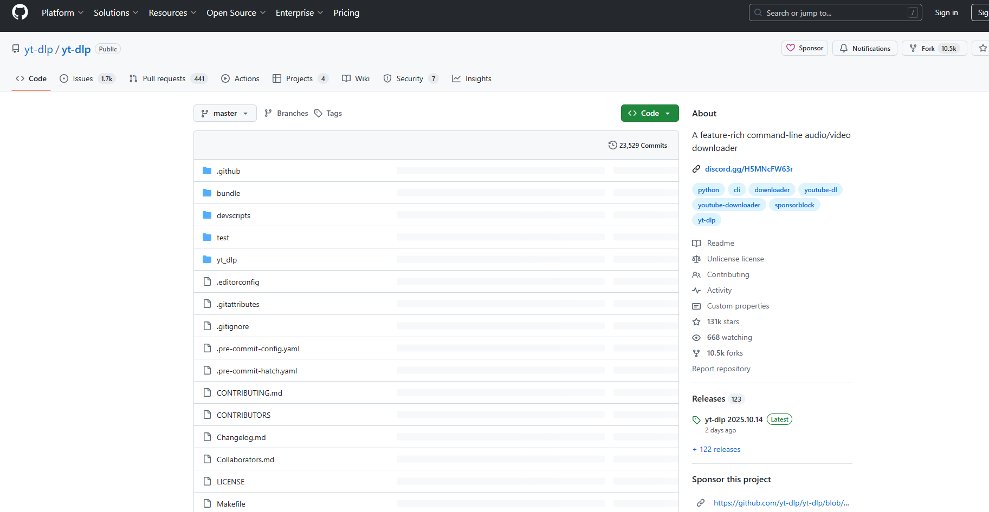Click the Activity pulse icon
Screen dimensions: 989x512
click(x=696, y=291)
